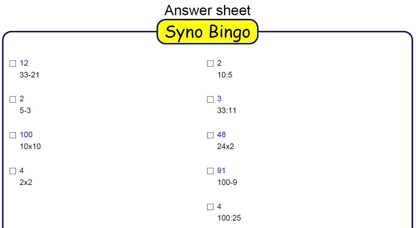Image resolution: width=416 pixels, height=228 pixels.
Task: Open the blue answer 48 link
Action: pyautogui.click(x=222, y=135)
